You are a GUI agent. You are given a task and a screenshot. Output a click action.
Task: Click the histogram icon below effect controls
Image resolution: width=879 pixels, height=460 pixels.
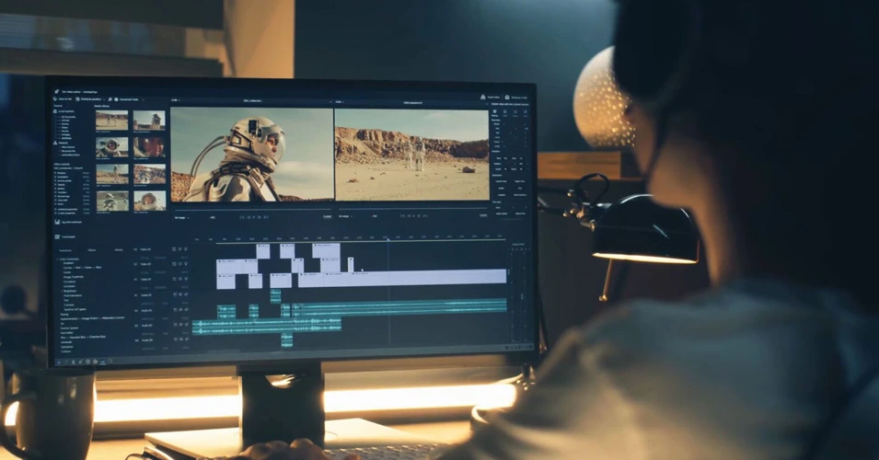coord(57,222)
